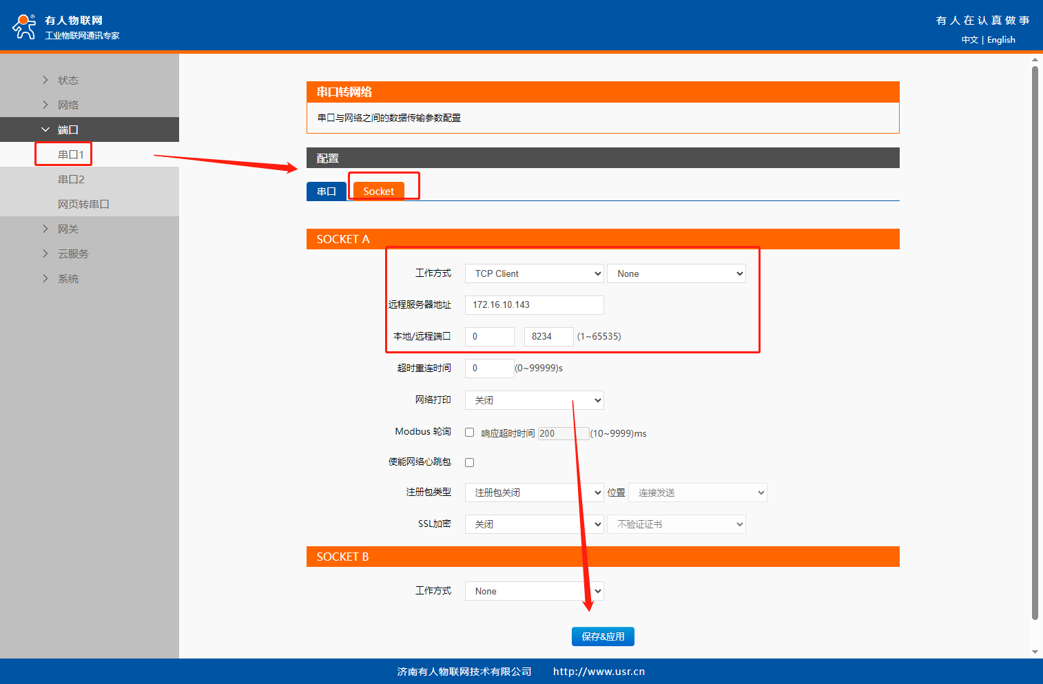Click the 济南有人物联网技术有限公司 footer text
Viewport: 1043px width, 684px height.
464,672
